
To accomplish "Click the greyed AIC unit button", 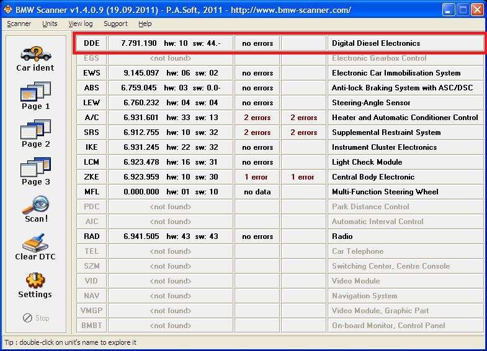I will pos(92,222).
